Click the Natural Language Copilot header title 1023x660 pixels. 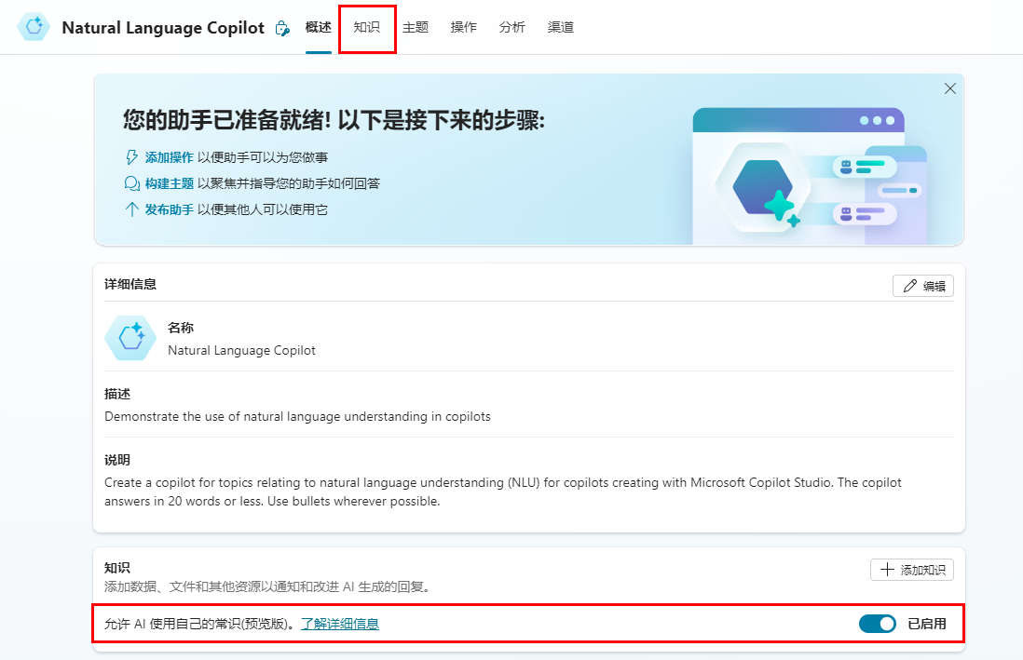click(x=163, y=28)
